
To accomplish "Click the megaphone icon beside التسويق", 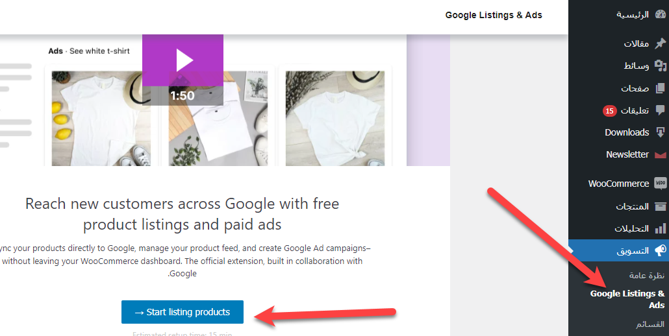I will click(x=660, y=250).
